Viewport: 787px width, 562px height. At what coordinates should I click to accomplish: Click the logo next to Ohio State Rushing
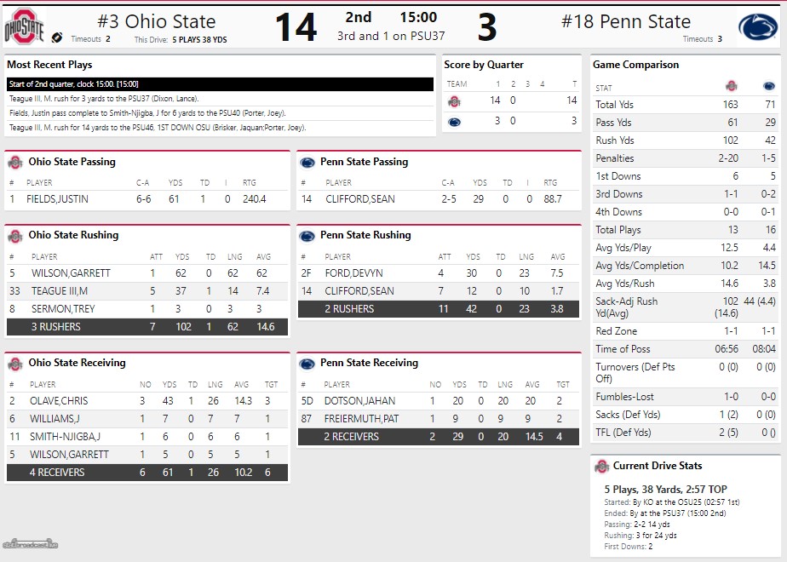(14, 236)
